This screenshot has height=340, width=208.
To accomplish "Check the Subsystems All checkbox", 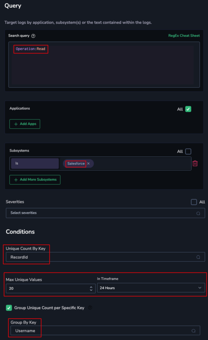I will click(x=188, y=152).
